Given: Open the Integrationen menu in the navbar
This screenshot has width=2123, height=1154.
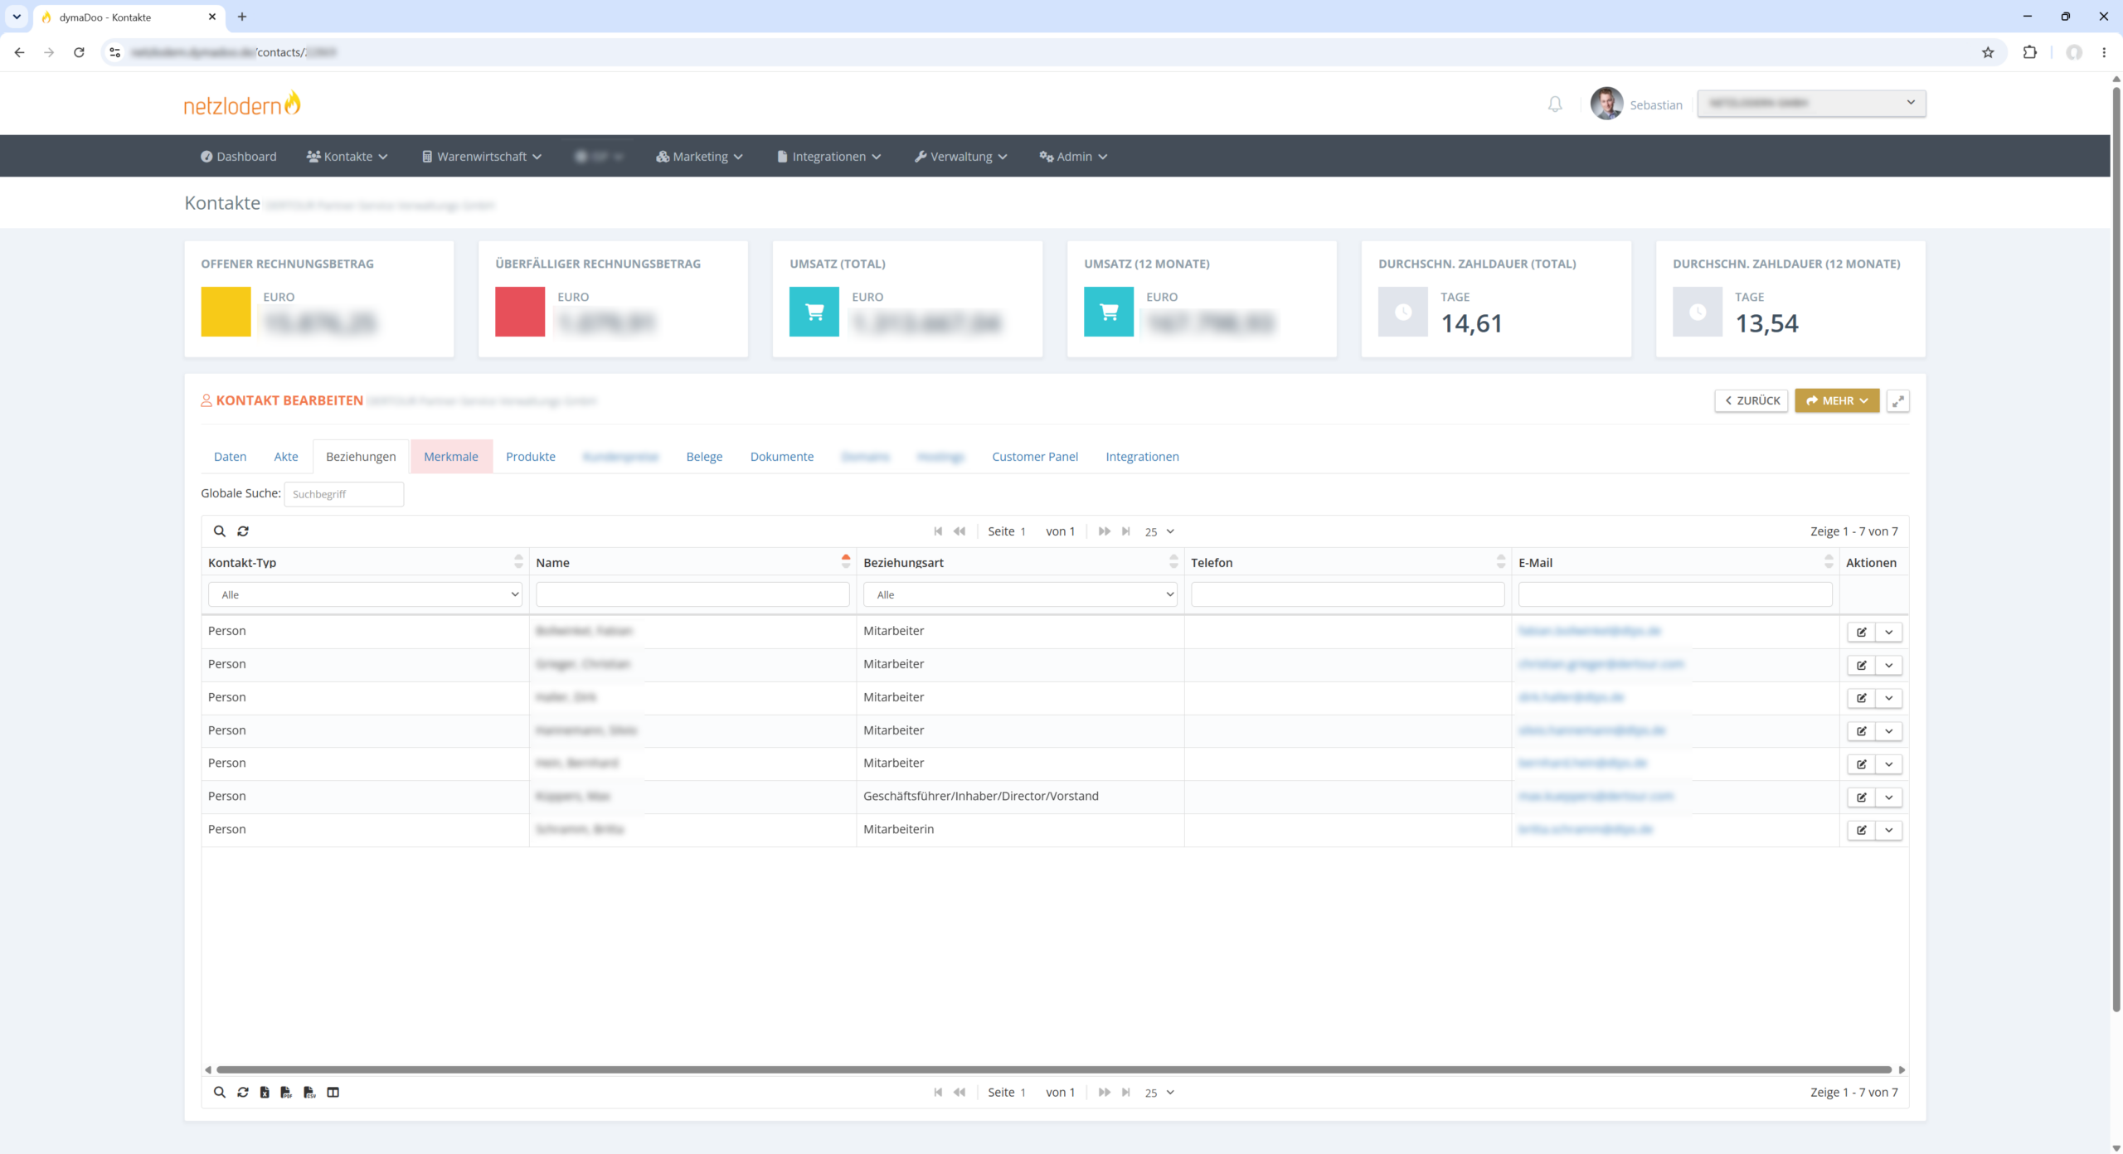Looking at the screenshot, I should 828,157.
